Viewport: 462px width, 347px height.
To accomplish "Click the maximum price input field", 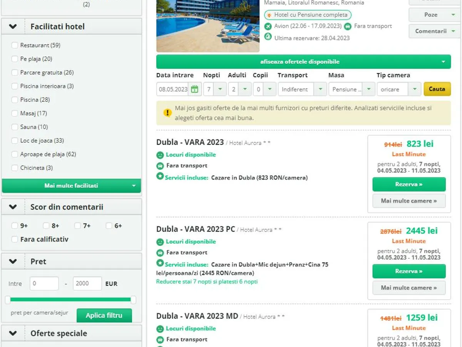I will point(87,283).
